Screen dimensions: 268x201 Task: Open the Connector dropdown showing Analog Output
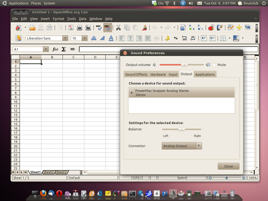click(x=182, y=146)
